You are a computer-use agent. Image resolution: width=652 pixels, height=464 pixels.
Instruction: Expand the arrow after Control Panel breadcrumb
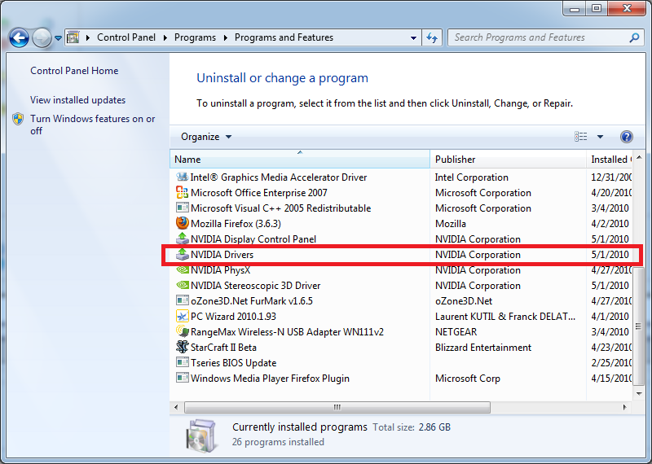pos(165,37)
